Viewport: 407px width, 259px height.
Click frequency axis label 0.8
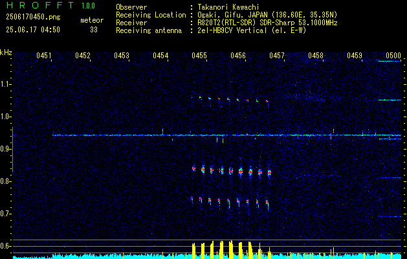[x=5, y=181]
